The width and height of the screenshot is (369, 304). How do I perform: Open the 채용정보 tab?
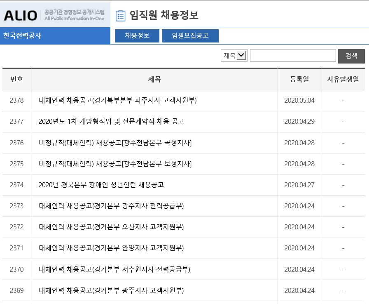pos(137,35)
